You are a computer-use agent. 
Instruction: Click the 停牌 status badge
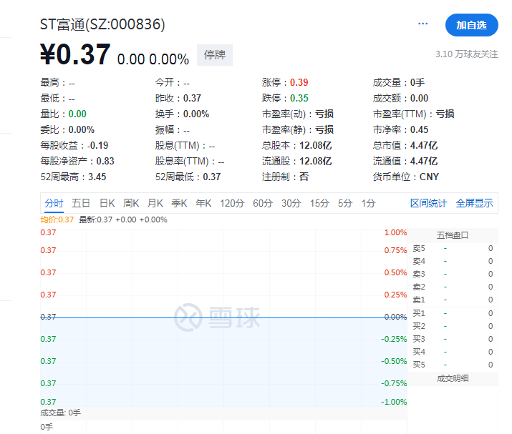point(215,55)
